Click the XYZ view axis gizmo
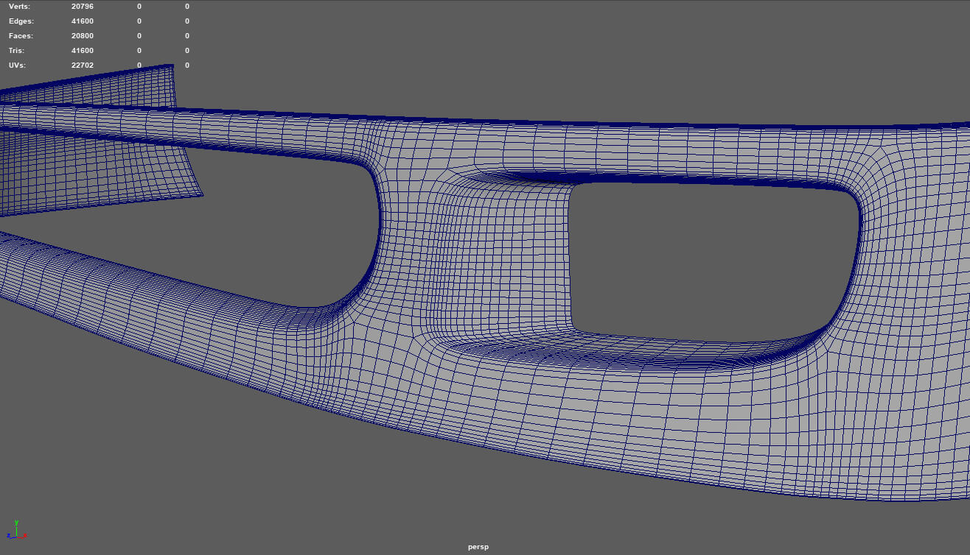970x555 pixels. (16, 529)
